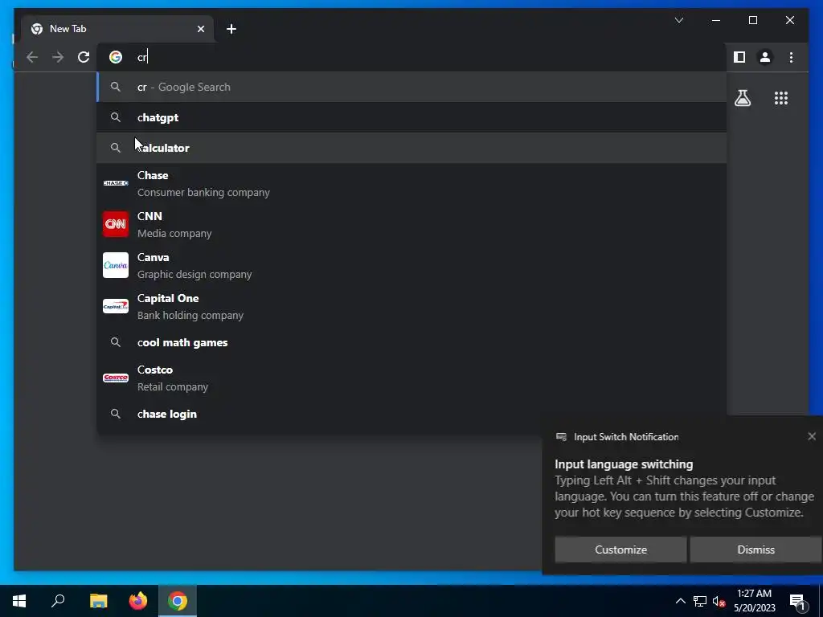This screenshot has height=617, width=823.
Task: Open the clock showing 1:27 AM
Action: [754, 601]
